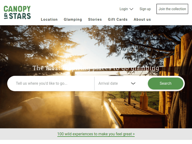Open 100 wild experiences link
The width and height of the screenshot is (192, 144).
click(96, 134)
